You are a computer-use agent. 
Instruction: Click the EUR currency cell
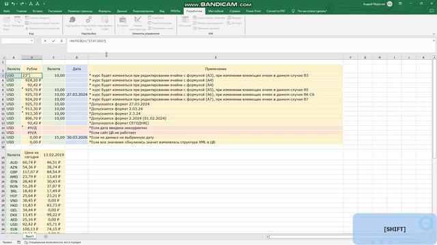pyautogui.click(x=14, y=229)
